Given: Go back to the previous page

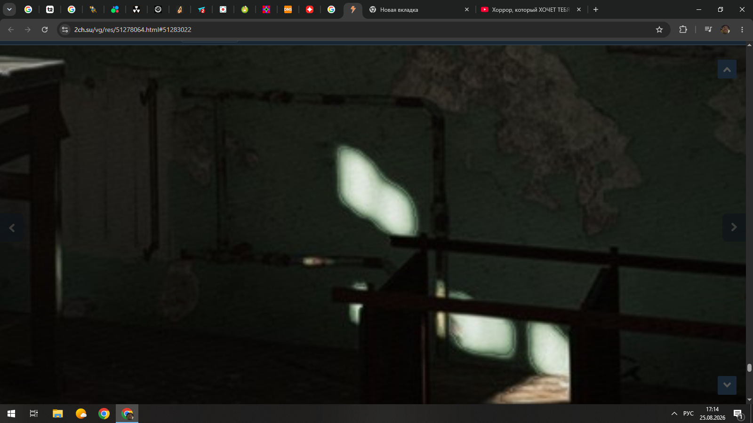Looking at the screenshot, I should tap(11, 30).
